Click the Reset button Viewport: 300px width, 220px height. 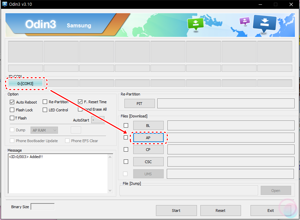(220, 211)
